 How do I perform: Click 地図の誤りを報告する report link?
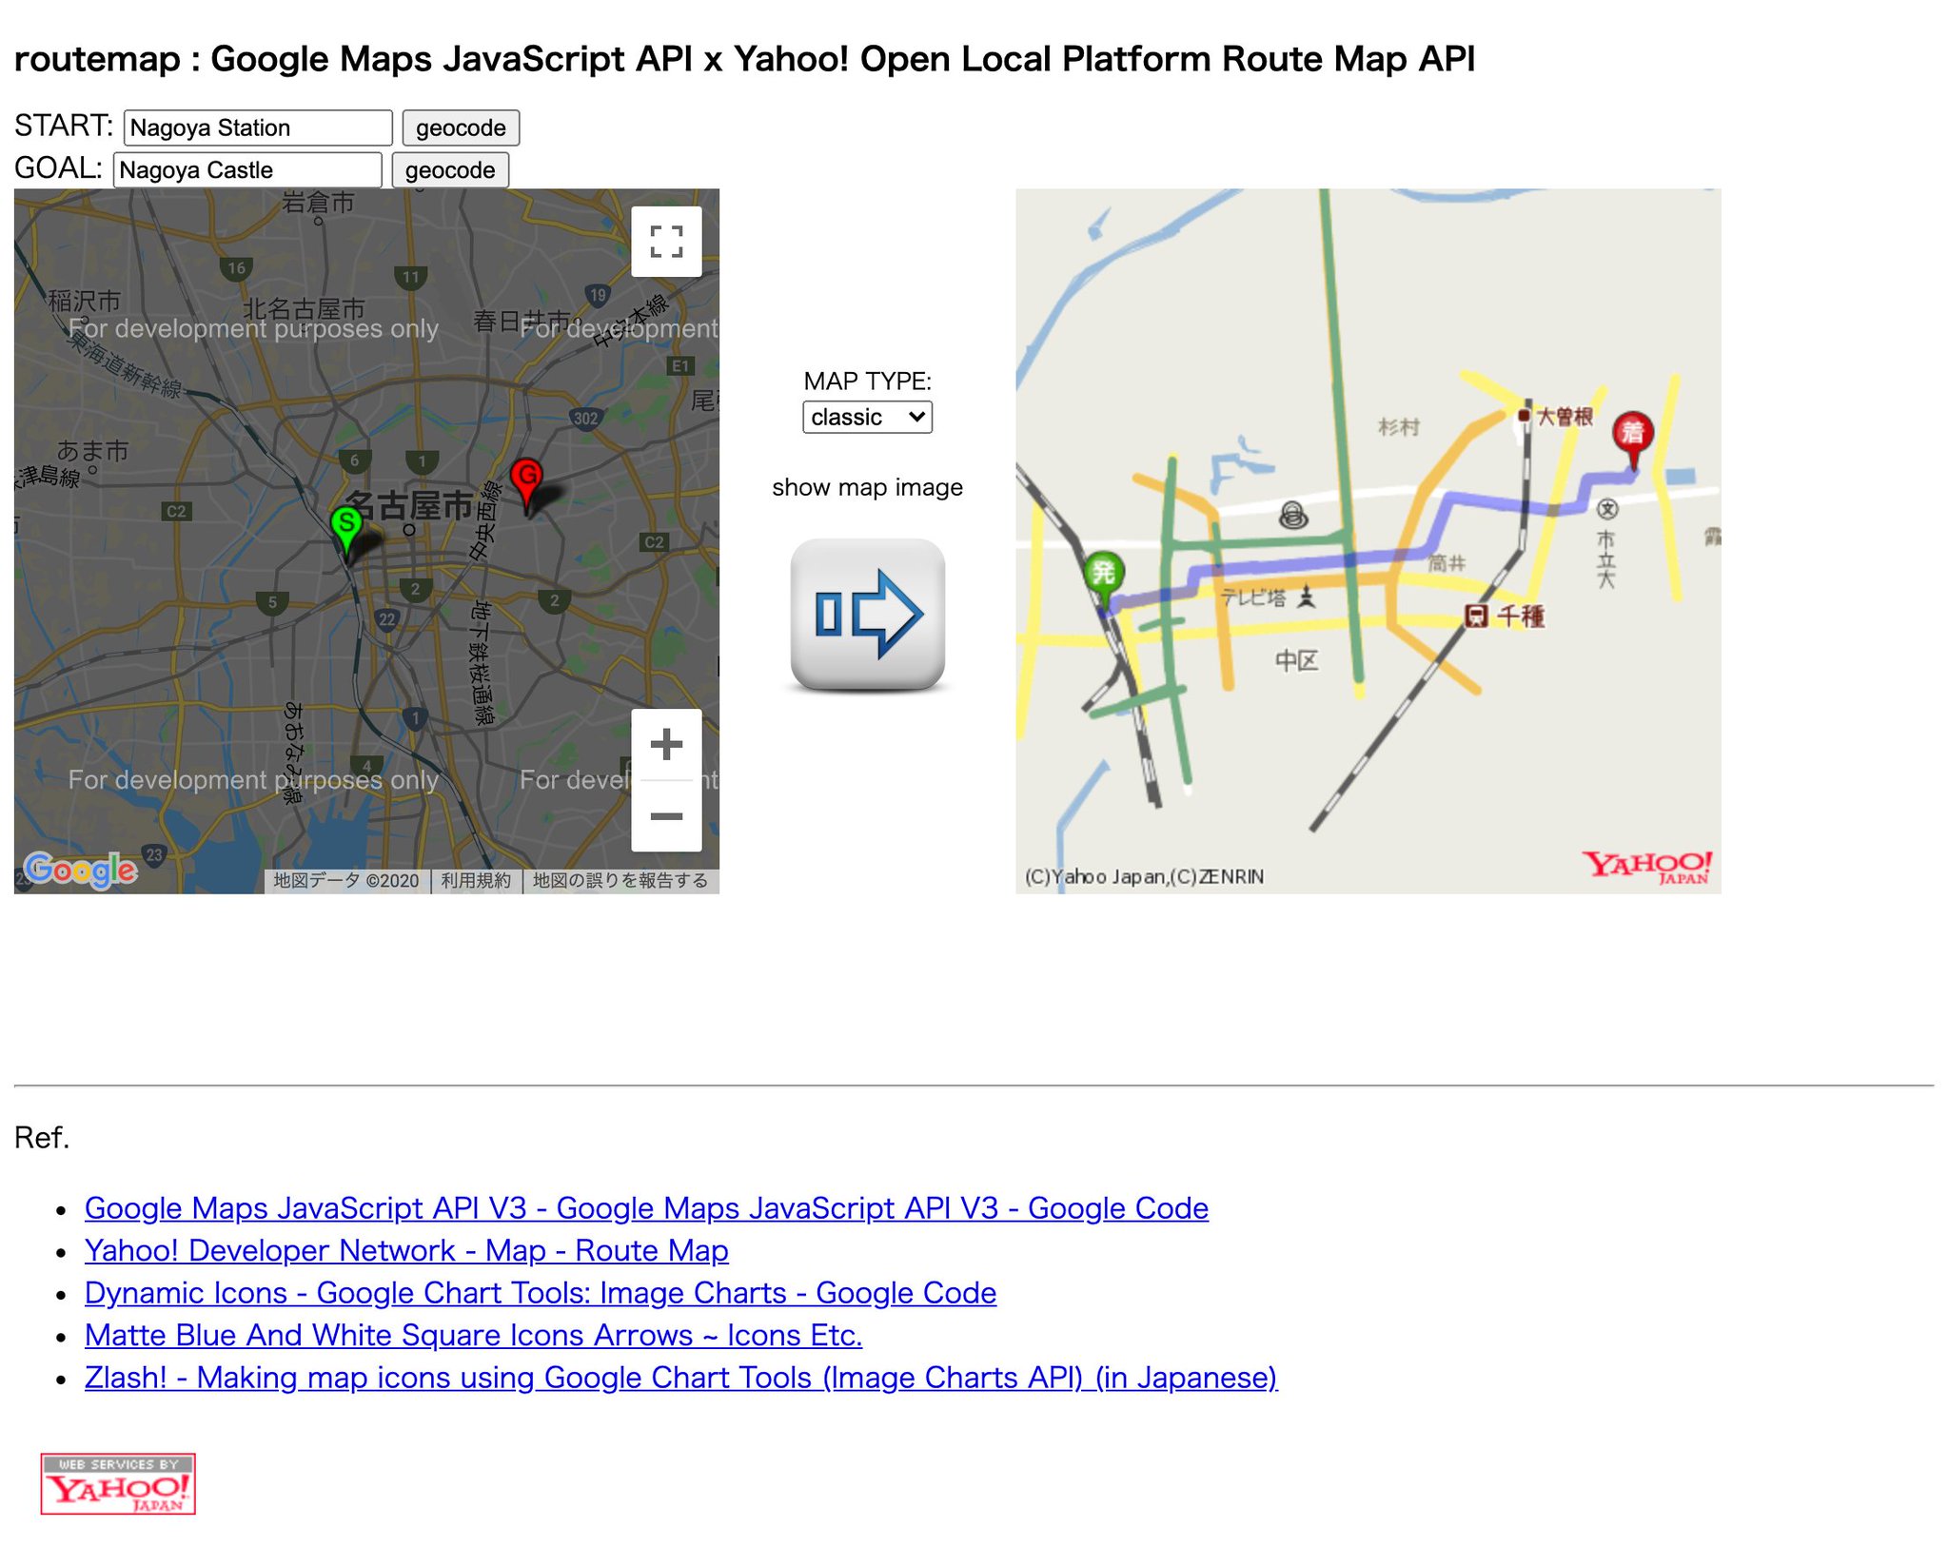pos(620,880)
